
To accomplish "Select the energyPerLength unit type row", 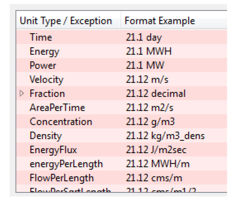I will coord(66,164).
